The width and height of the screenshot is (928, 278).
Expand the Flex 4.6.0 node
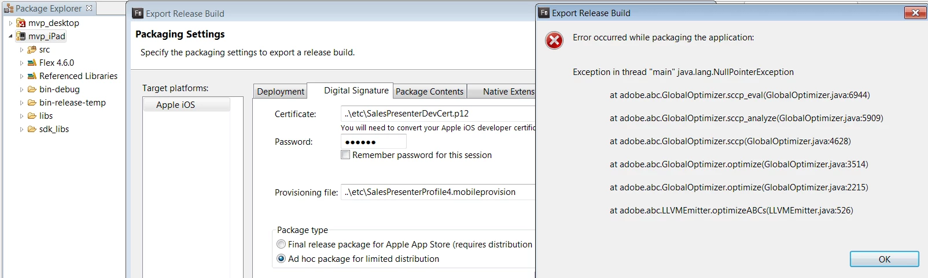pyautogui.click(x=22, y=63)
